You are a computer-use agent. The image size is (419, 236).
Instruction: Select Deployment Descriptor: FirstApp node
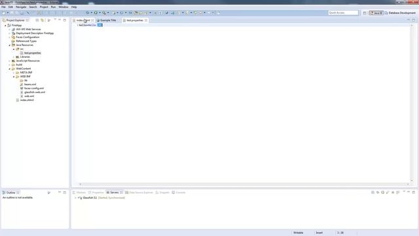35,33
